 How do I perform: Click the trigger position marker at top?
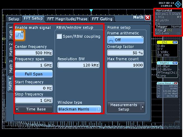[91, 10]
